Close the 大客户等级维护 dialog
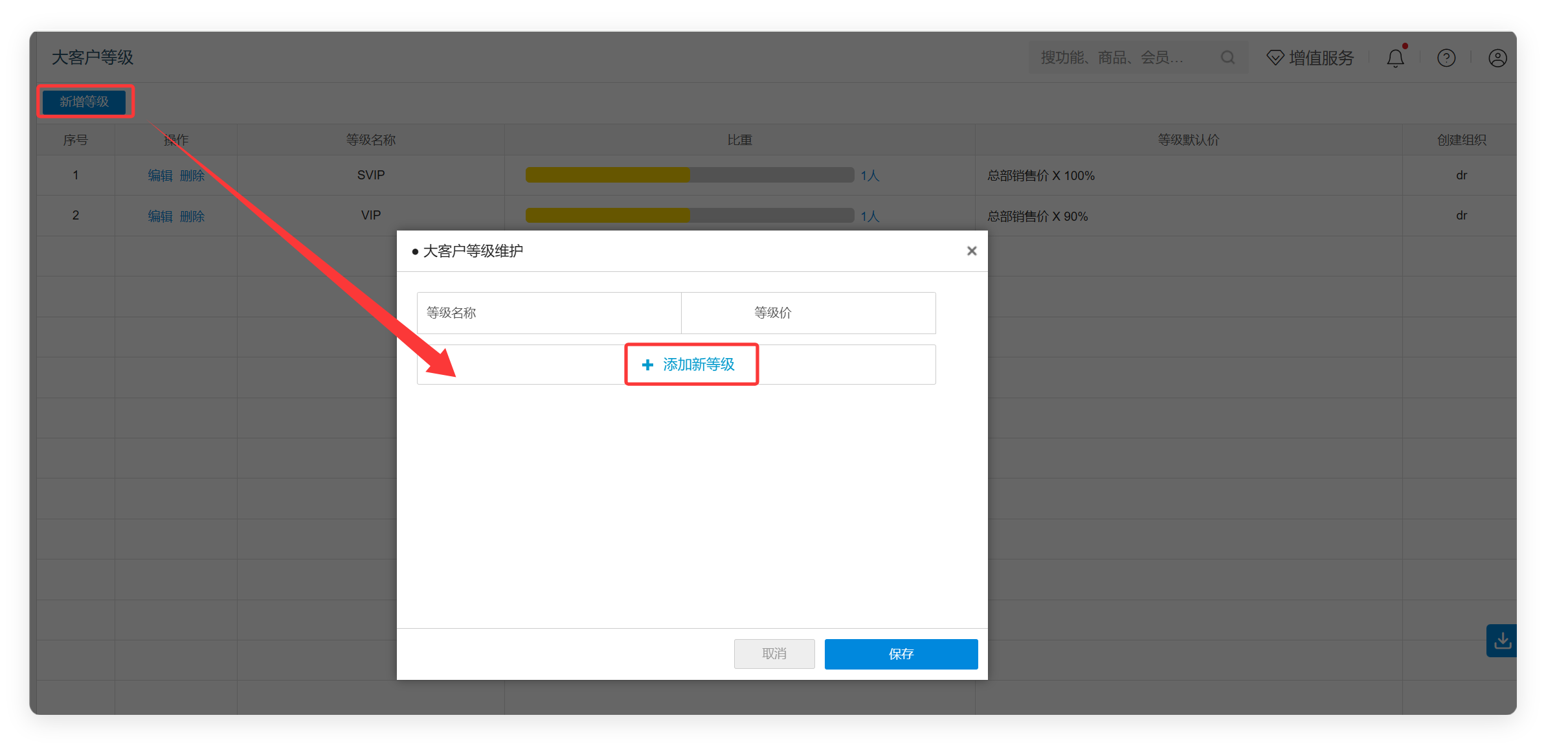The image size is (1546, 744). [x=972, y=251]
